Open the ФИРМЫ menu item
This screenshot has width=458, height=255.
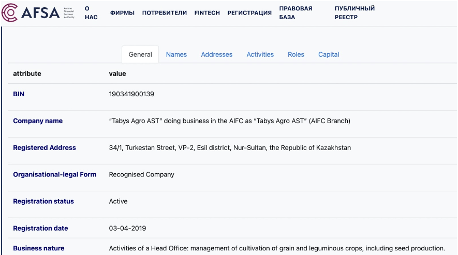[x=122, y=13]
